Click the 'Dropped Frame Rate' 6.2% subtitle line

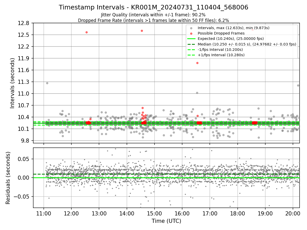click(x=153, y=20)
